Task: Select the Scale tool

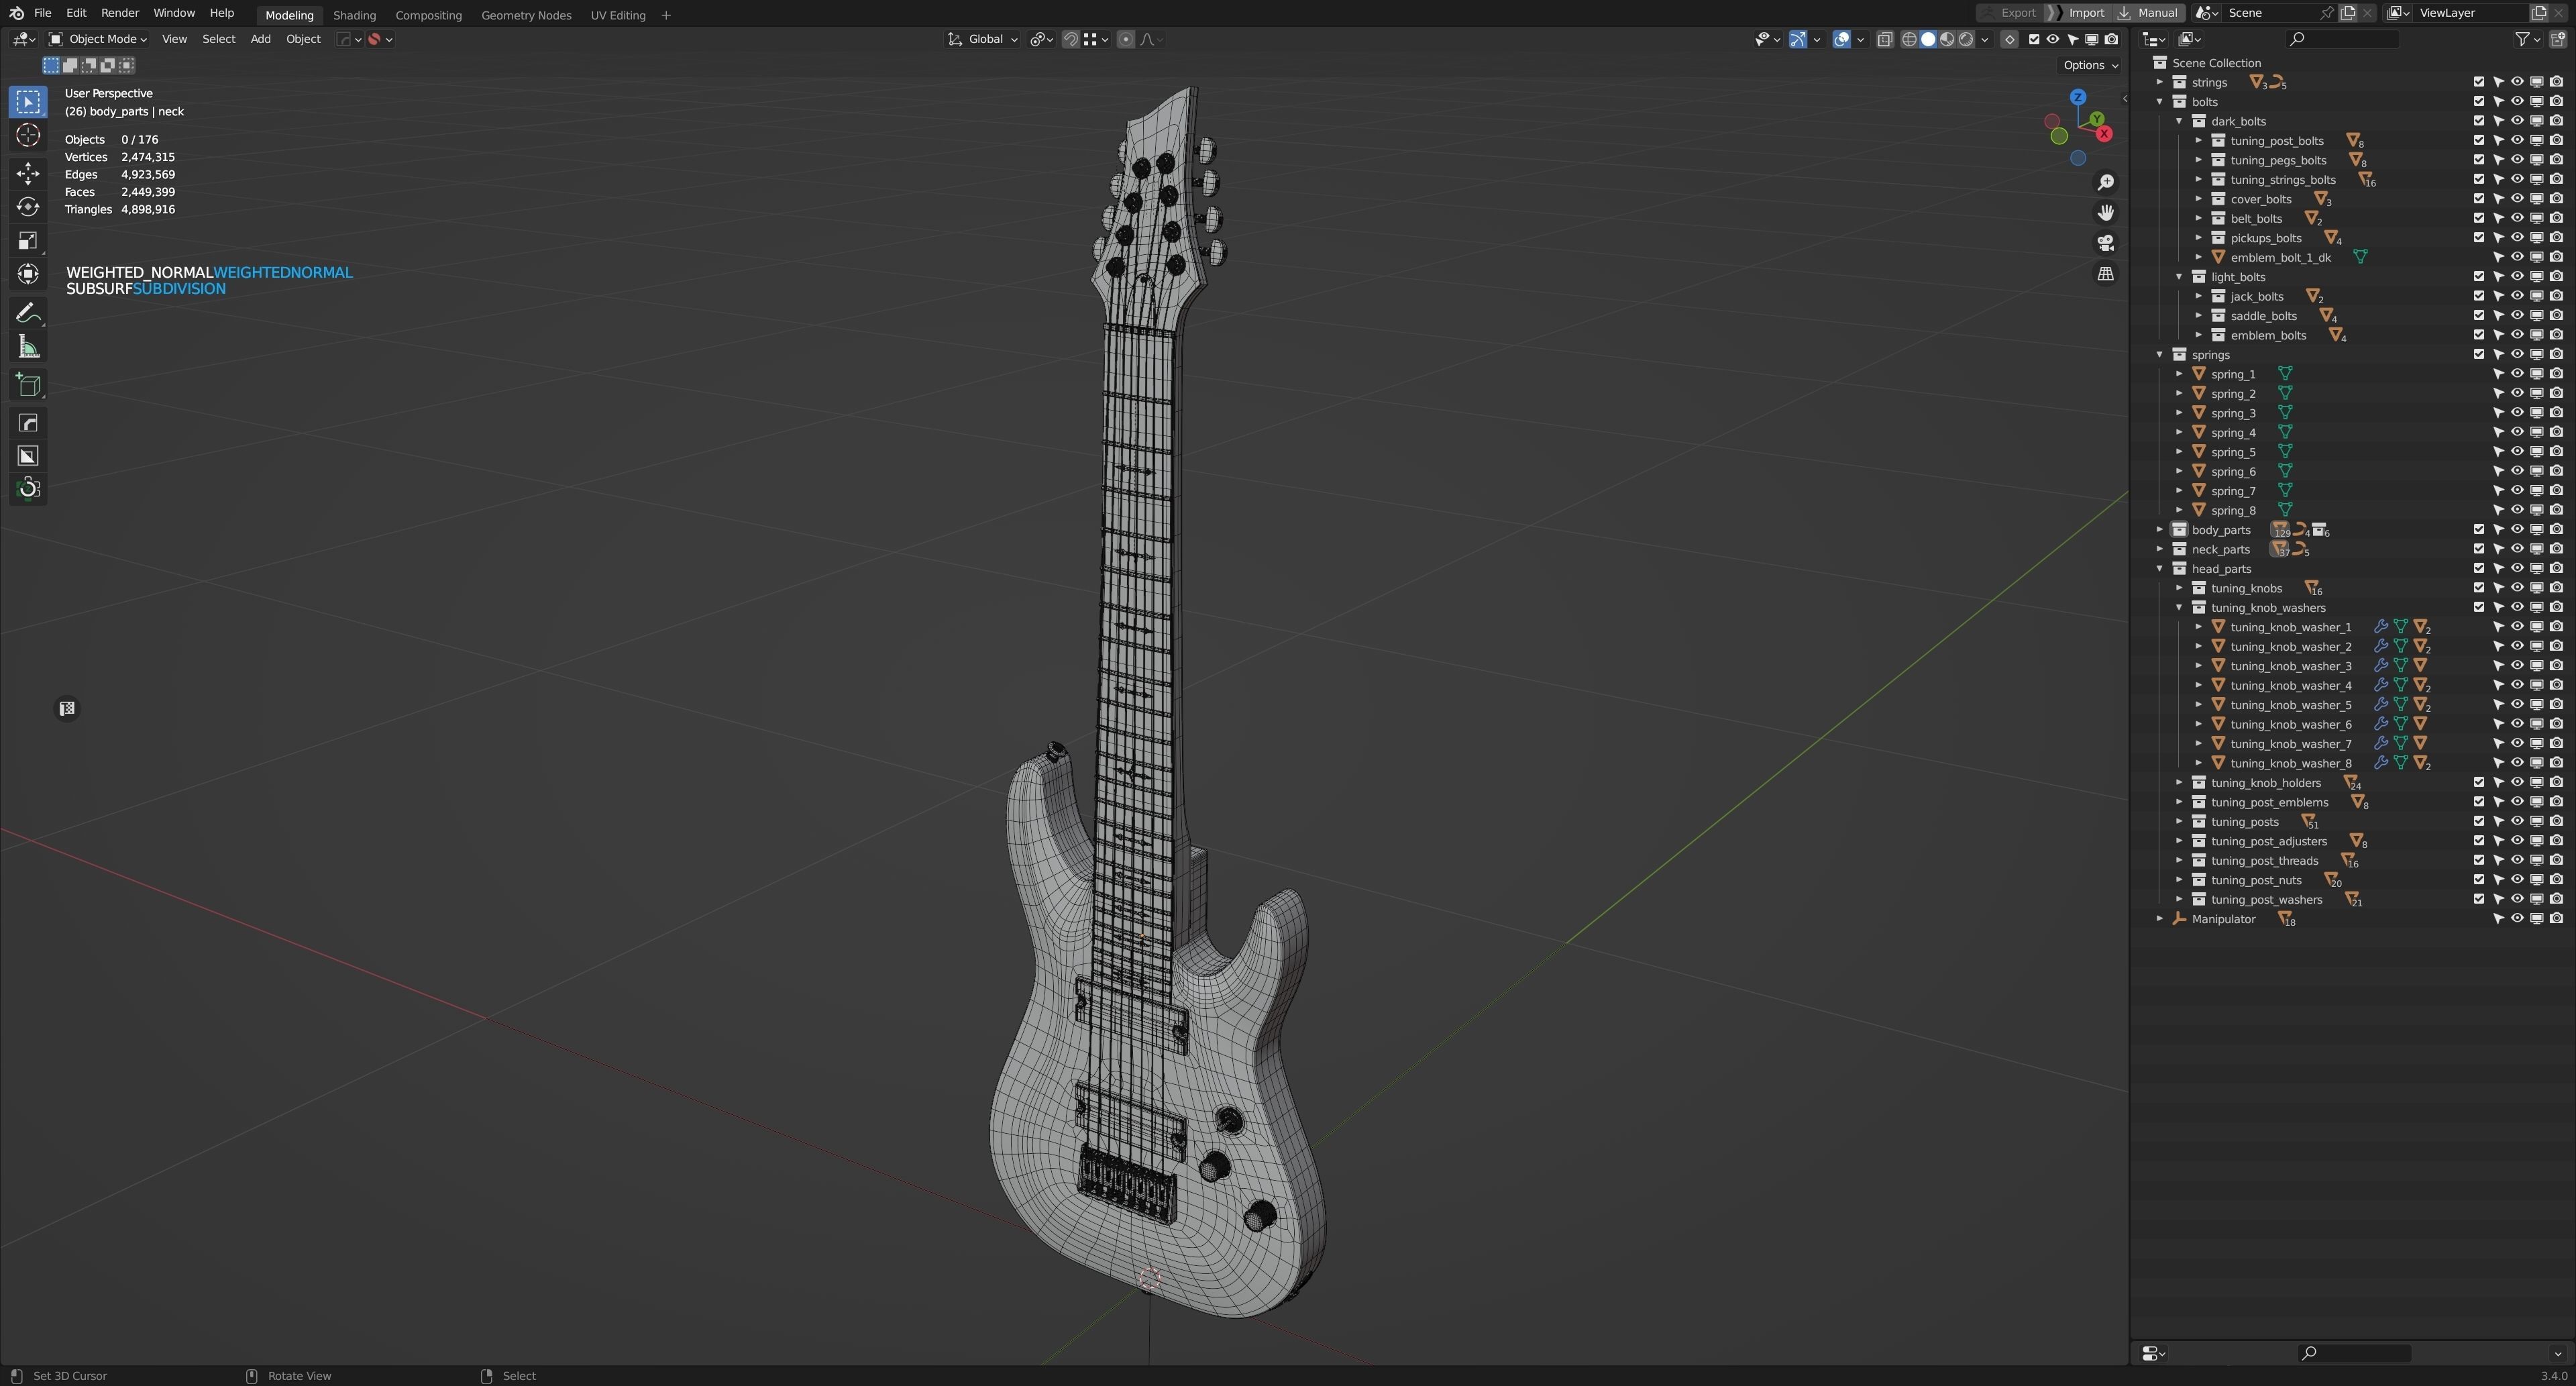Action: click(x=28, y=241)
